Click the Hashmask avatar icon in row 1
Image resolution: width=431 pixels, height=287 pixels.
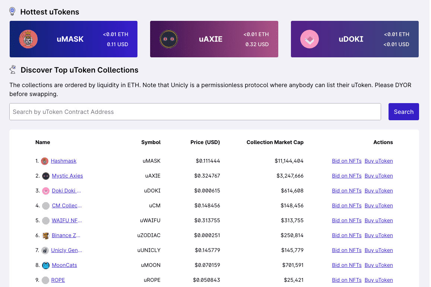click(x=45, y=161)
